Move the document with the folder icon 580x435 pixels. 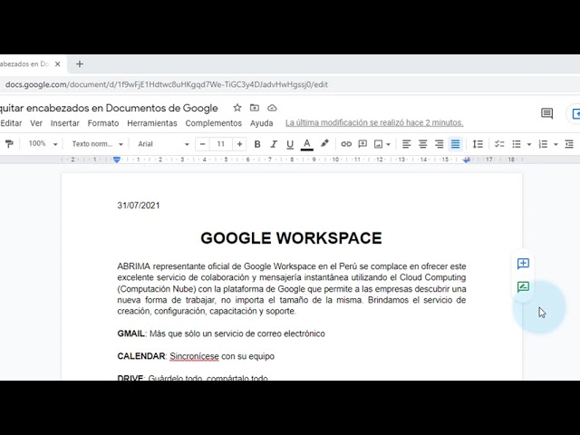[255, 108]
